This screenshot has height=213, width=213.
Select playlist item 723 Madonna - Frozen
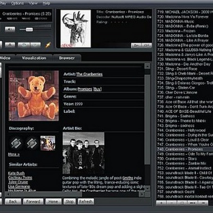tap(185, 31)
